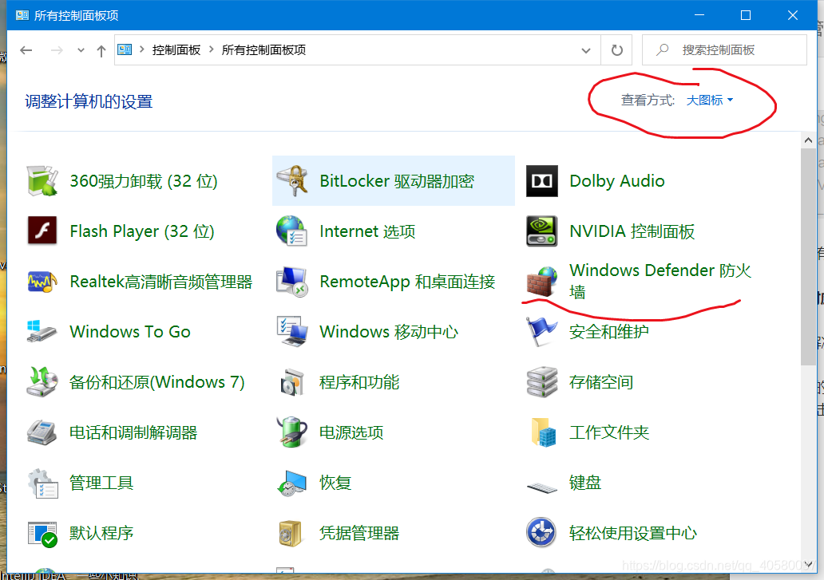
Task: Open the 默认程序 checkmark window icon
Action: coord(42,534)
